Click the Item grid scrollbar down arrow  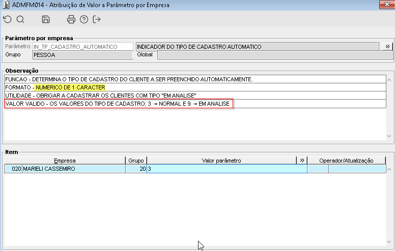389,242
